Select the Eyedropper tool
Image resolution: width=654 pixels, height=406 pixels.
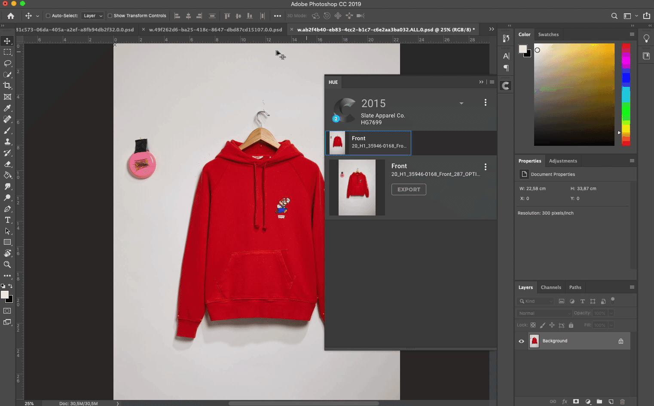click(7, 108)
